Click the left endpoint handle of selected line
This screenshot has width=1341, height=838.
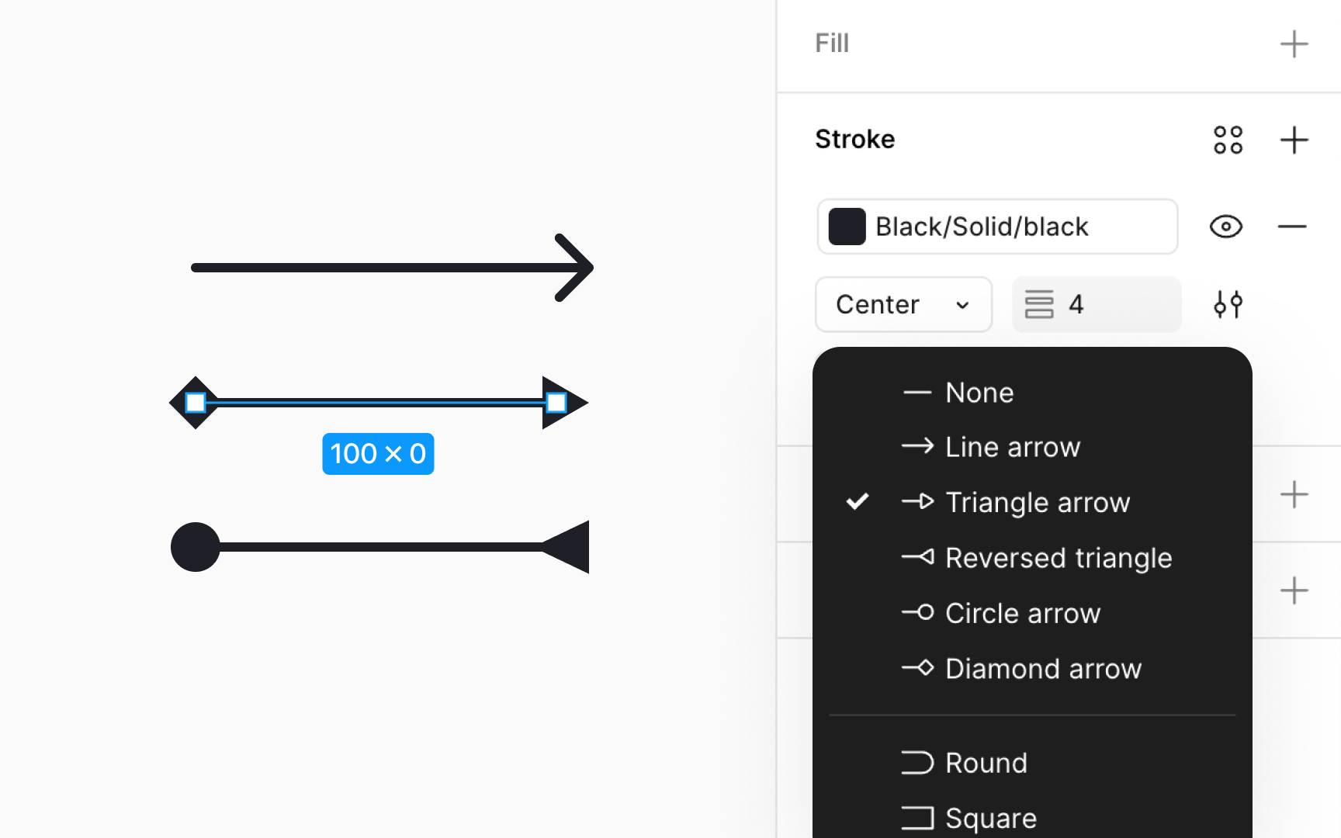point(196,403)
